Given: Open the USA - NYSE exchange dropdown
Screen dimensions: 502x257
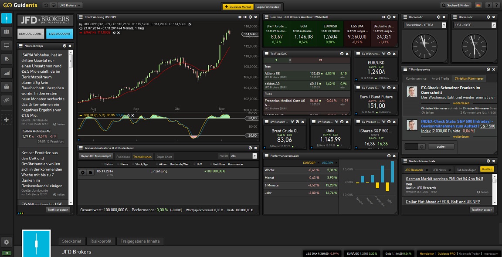Looking at the screenshot, I should (475, 25).
